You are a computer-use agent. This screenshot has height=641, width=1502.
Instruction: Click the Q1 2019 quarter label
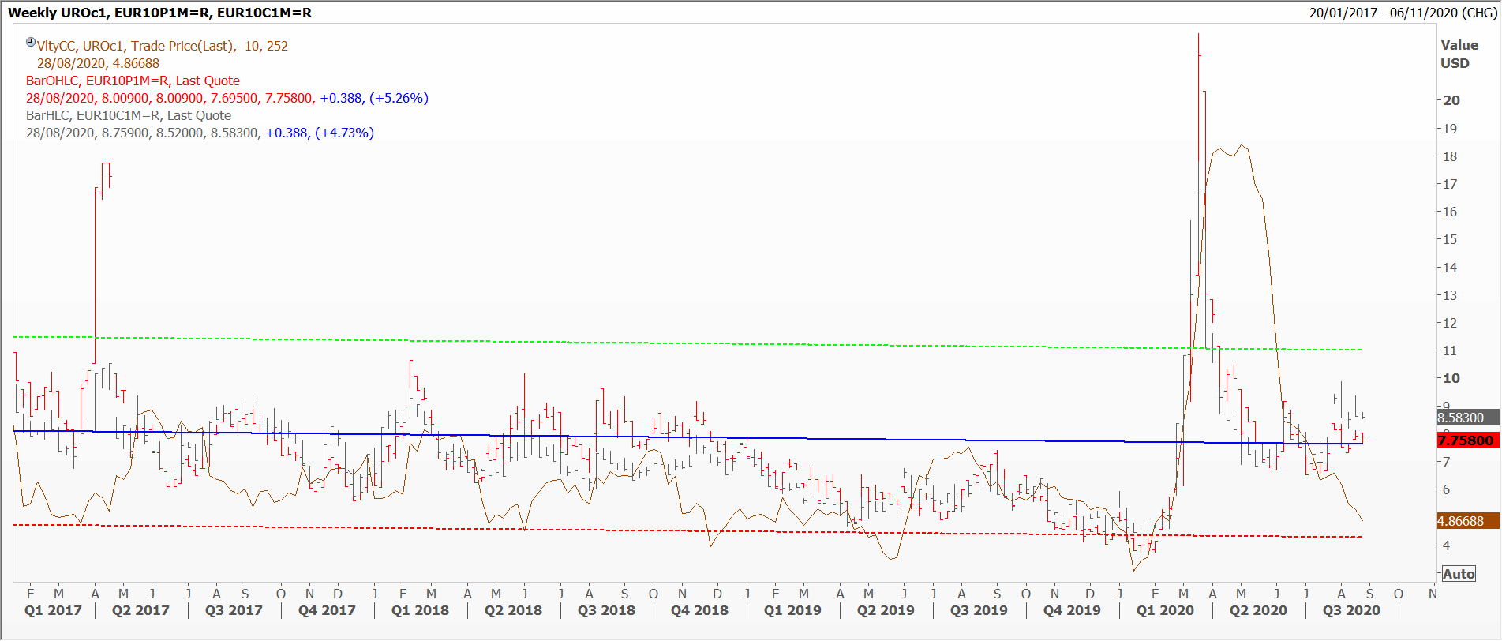click(792, 610)
